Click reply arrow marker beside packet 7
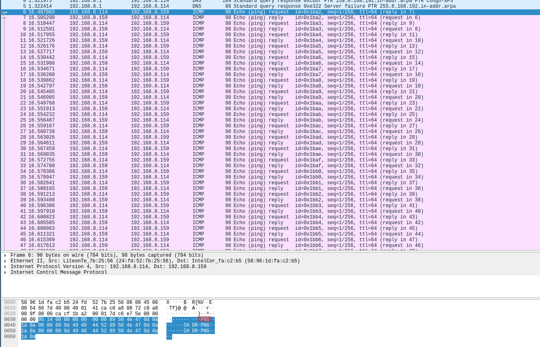 (4, 18)
